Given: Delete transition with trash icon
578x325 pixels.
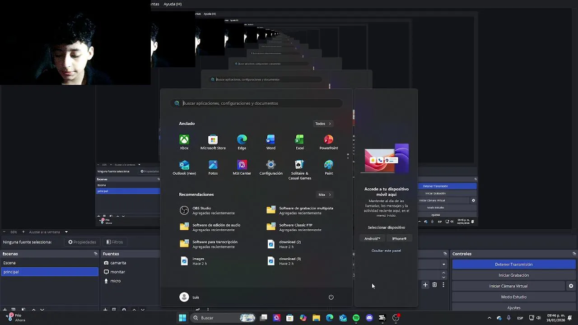Looking at the screenshot, I should 434,285.
